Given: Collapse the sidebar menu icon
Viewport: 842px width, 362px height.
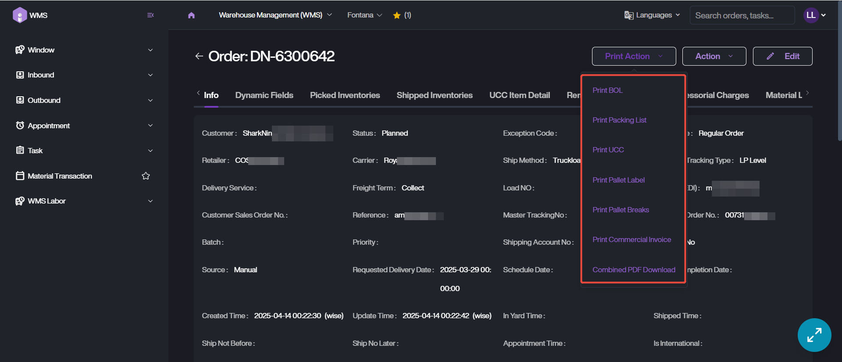Looking at the screenshot, I should (150, 15).
